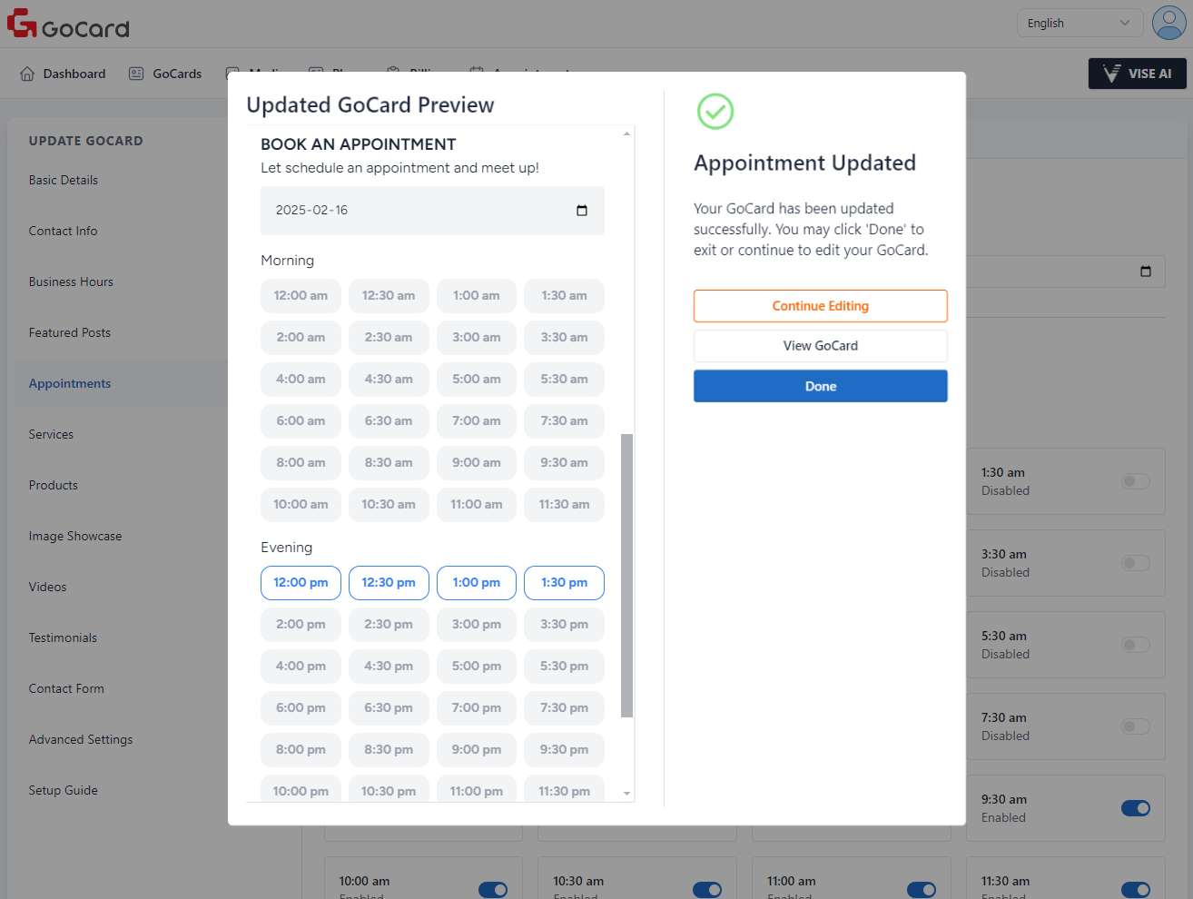Open the VISE AI assistant
The image size is (1193, 899).
pyautogui.click(x=1137, y=74)
